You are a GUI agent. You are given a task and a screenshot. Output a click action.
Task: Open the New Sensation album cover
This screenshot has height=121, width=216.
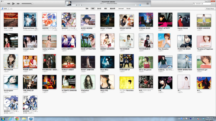pos(164,40)
